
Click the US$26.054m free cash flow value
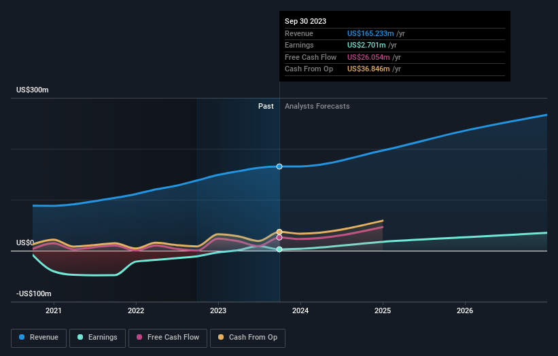(368, 57)
